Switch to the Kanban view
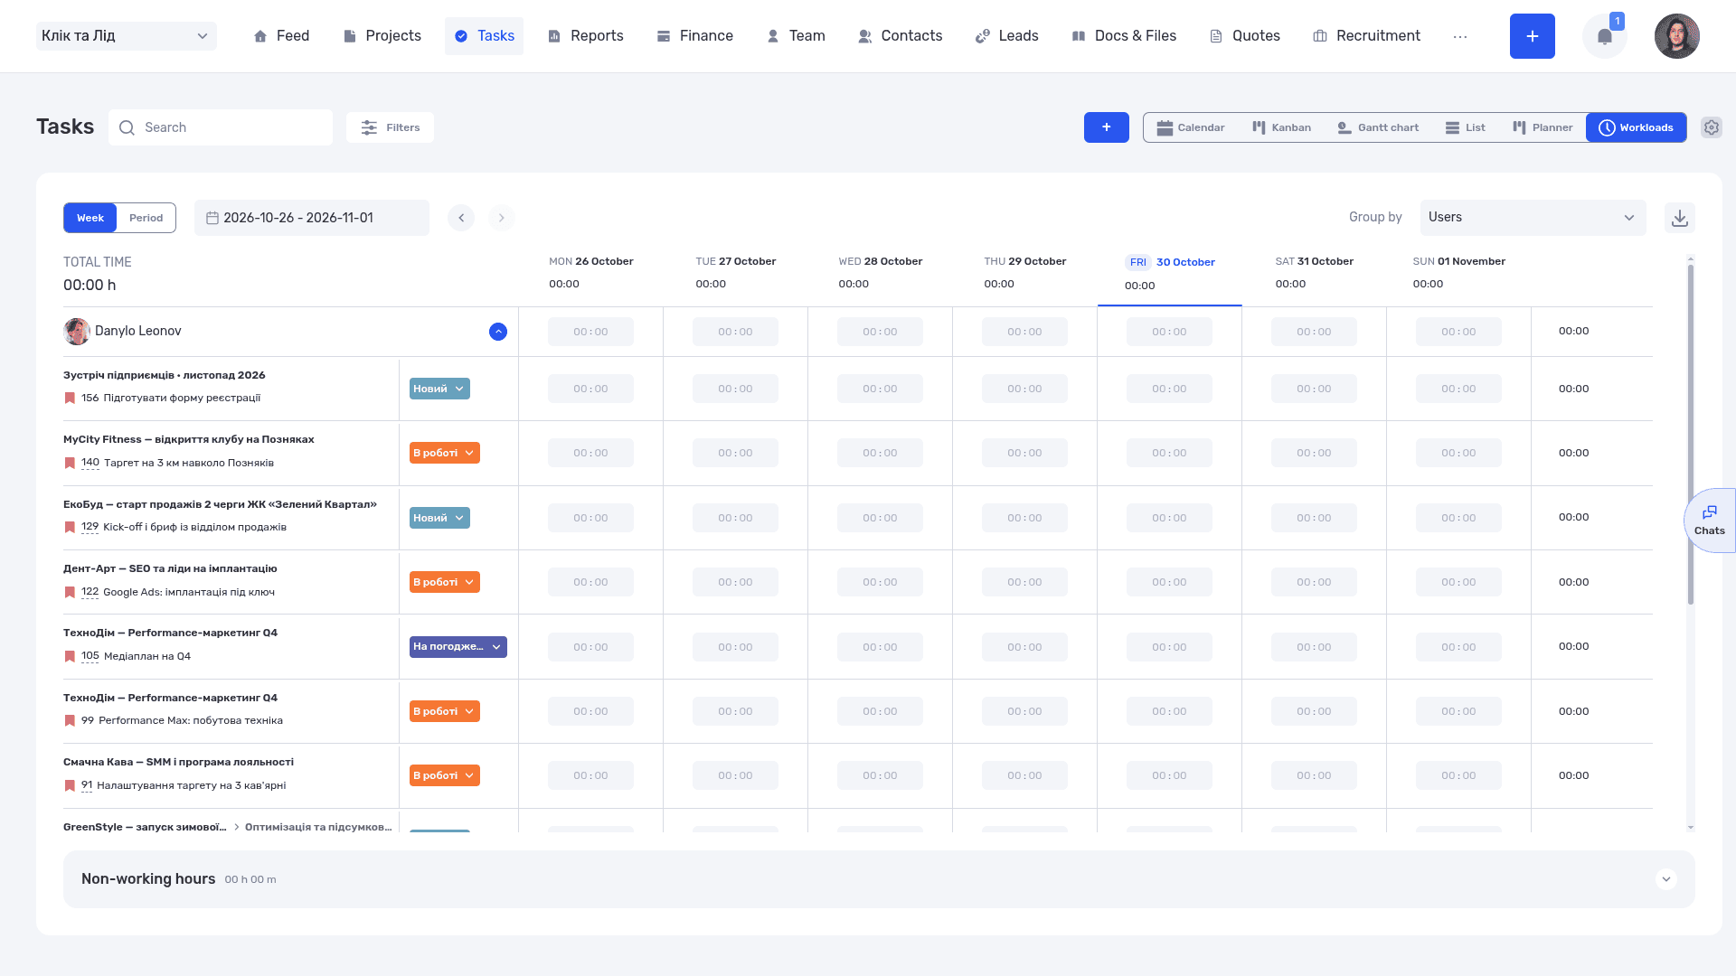 [x=1281, y=127]
